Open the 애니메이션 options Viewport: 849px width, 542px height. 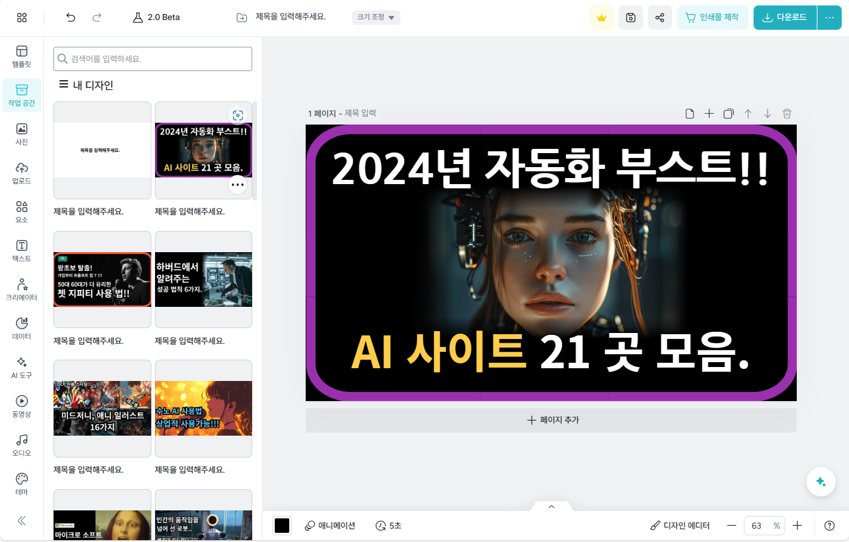point(330,526)
